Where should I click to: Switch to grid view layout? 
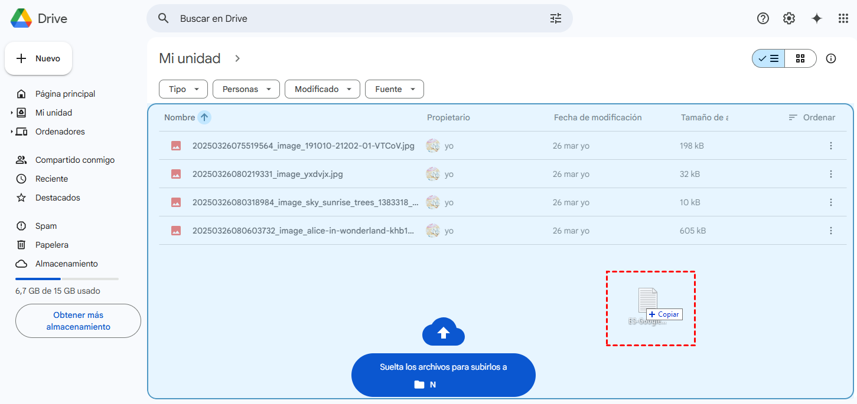click(800, 58)
